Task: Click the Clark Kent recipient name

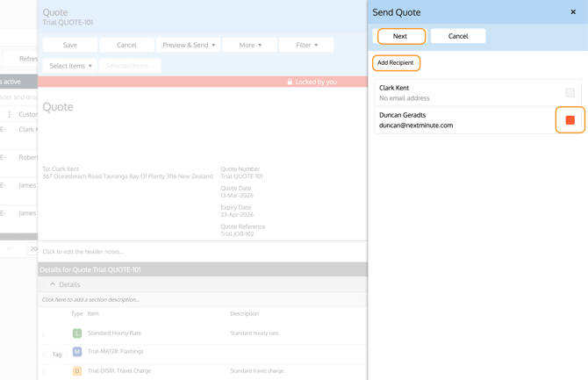Action: tap(394, 88)
